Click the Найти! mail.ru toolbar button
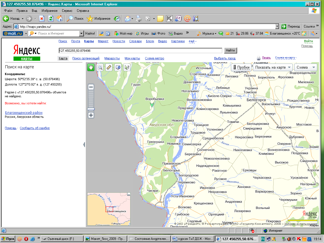 pyautogui.click(x=90, y=33)
